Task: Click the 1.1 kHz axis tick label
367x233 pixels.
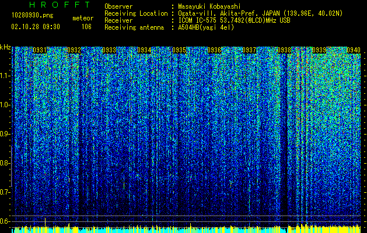Action: (x=5, y=76)
